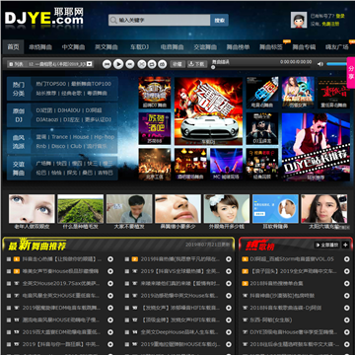The height and width of the screenshot is (355, 355).
Task: Click the 全部播放 play all button
Action: [x=327, y=245]
